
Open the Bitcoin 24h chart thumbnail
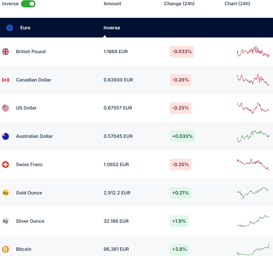pos(253,250)
